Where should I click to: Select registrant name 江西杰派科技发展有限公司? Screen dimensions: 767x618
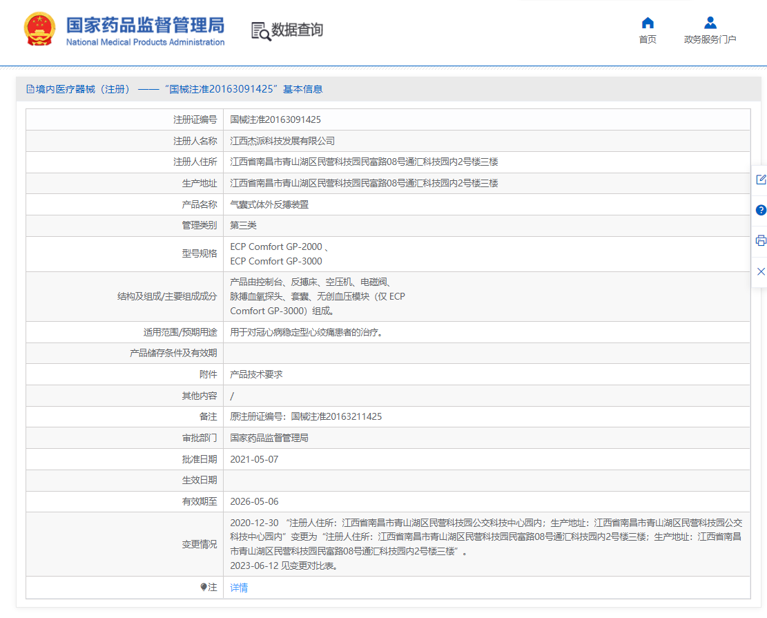click(x=282, y=141)
